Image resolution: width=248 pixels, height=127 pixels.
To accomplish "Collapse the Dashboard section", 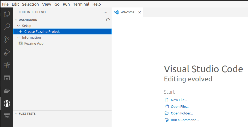I will (16, 20).
